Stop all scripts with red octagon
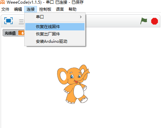Viewport: 161px width, 128px height. (154, 21)
